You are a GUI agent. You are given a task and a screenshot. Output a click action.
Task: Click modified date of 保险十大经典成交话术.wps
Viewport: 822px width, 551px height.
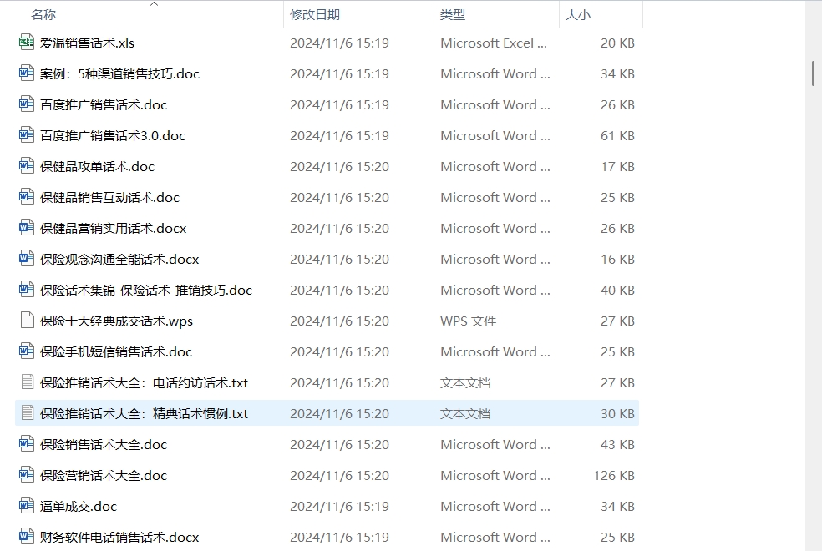point(340,321)
